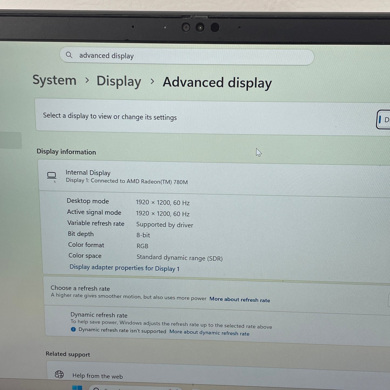The height and width of the screenshot is (390, 390).
Task: Click the Help from the web globe icon
Action: tap(59, 374)
